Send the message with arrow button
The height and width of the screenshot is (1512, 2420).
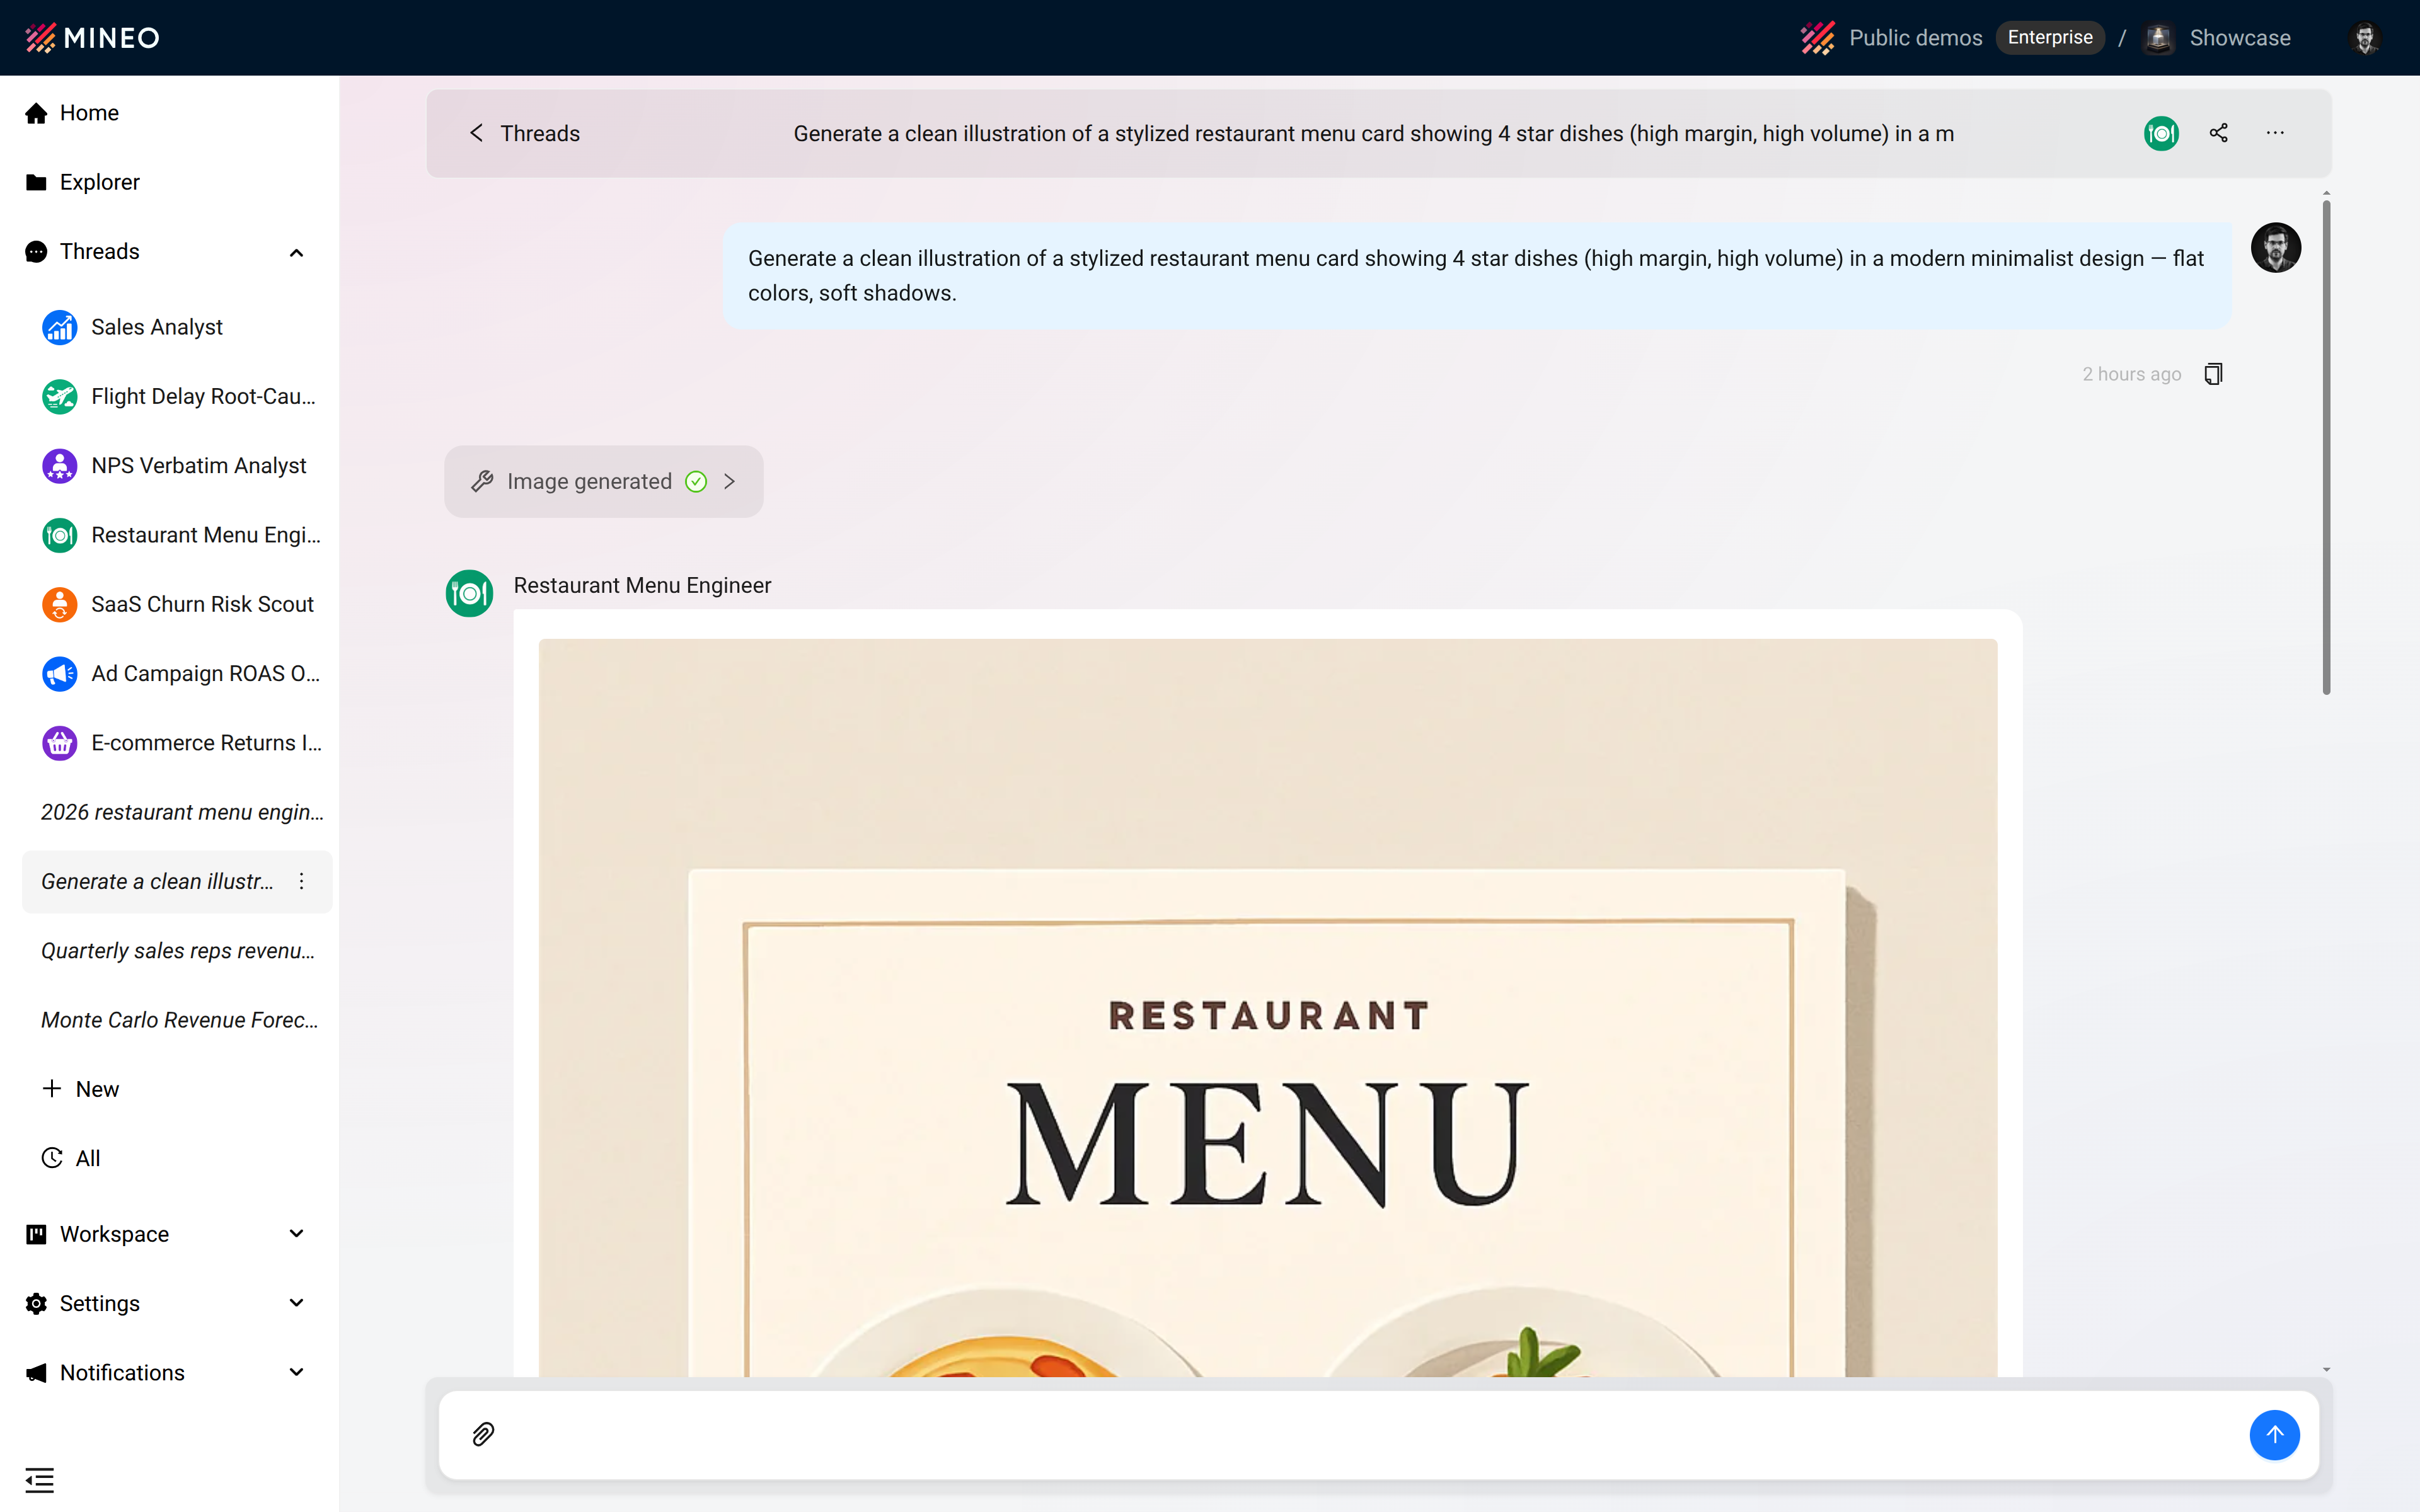tap(2274, 1434)
